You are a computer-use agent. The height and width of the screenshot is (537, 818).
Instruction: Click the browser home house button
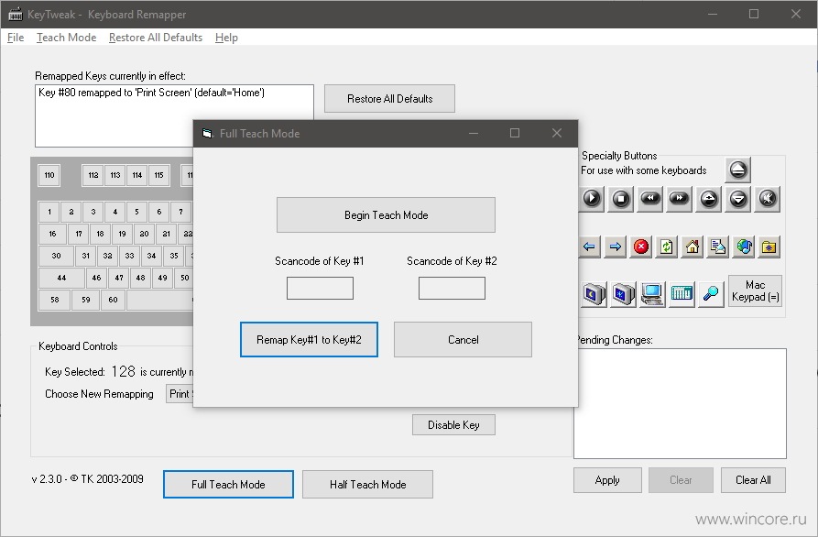[692, 247]
